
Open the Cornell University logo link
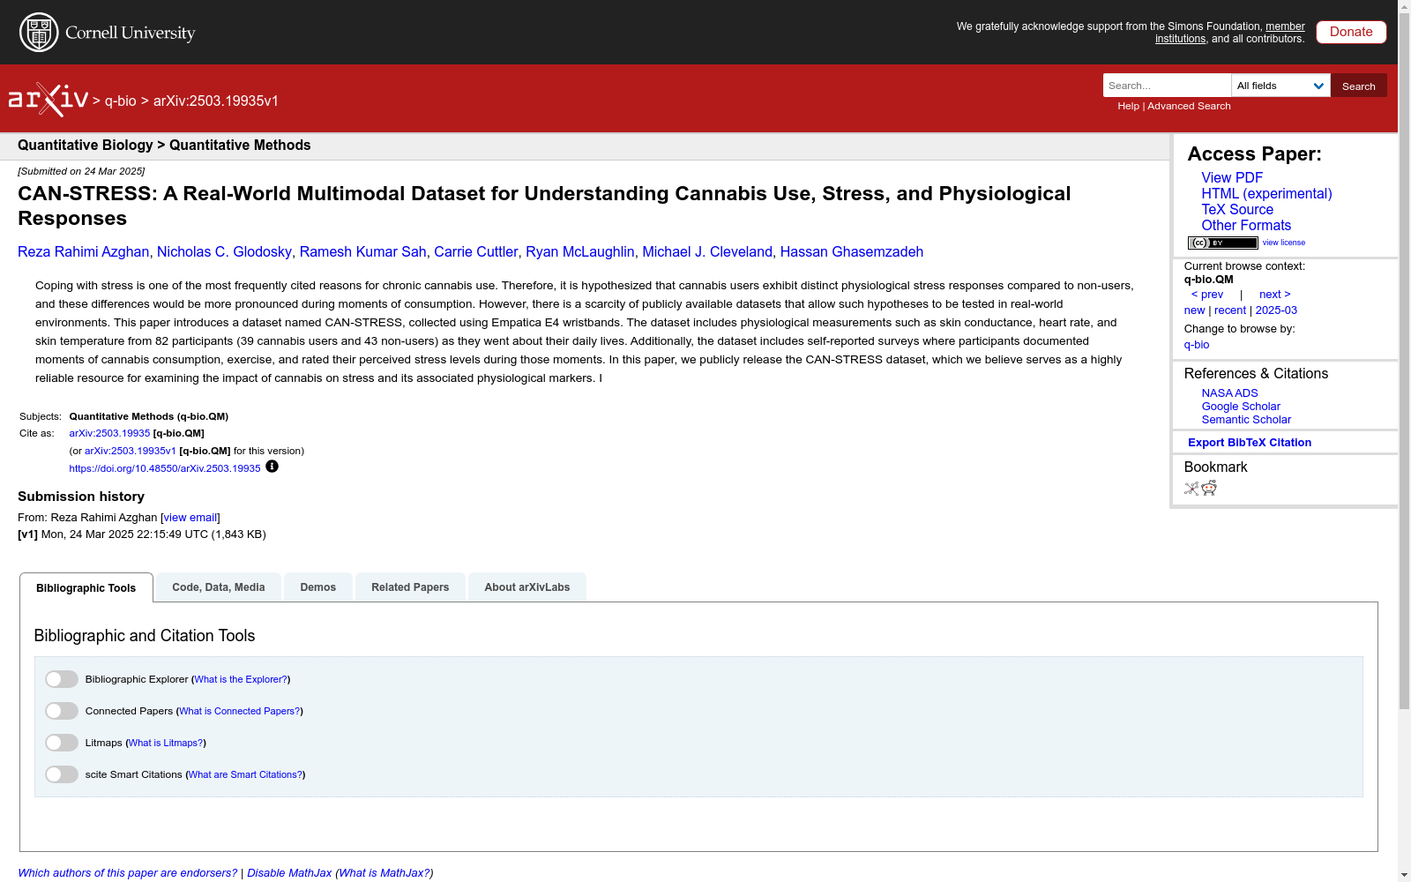pyautogui.click(x=107, y=33)
